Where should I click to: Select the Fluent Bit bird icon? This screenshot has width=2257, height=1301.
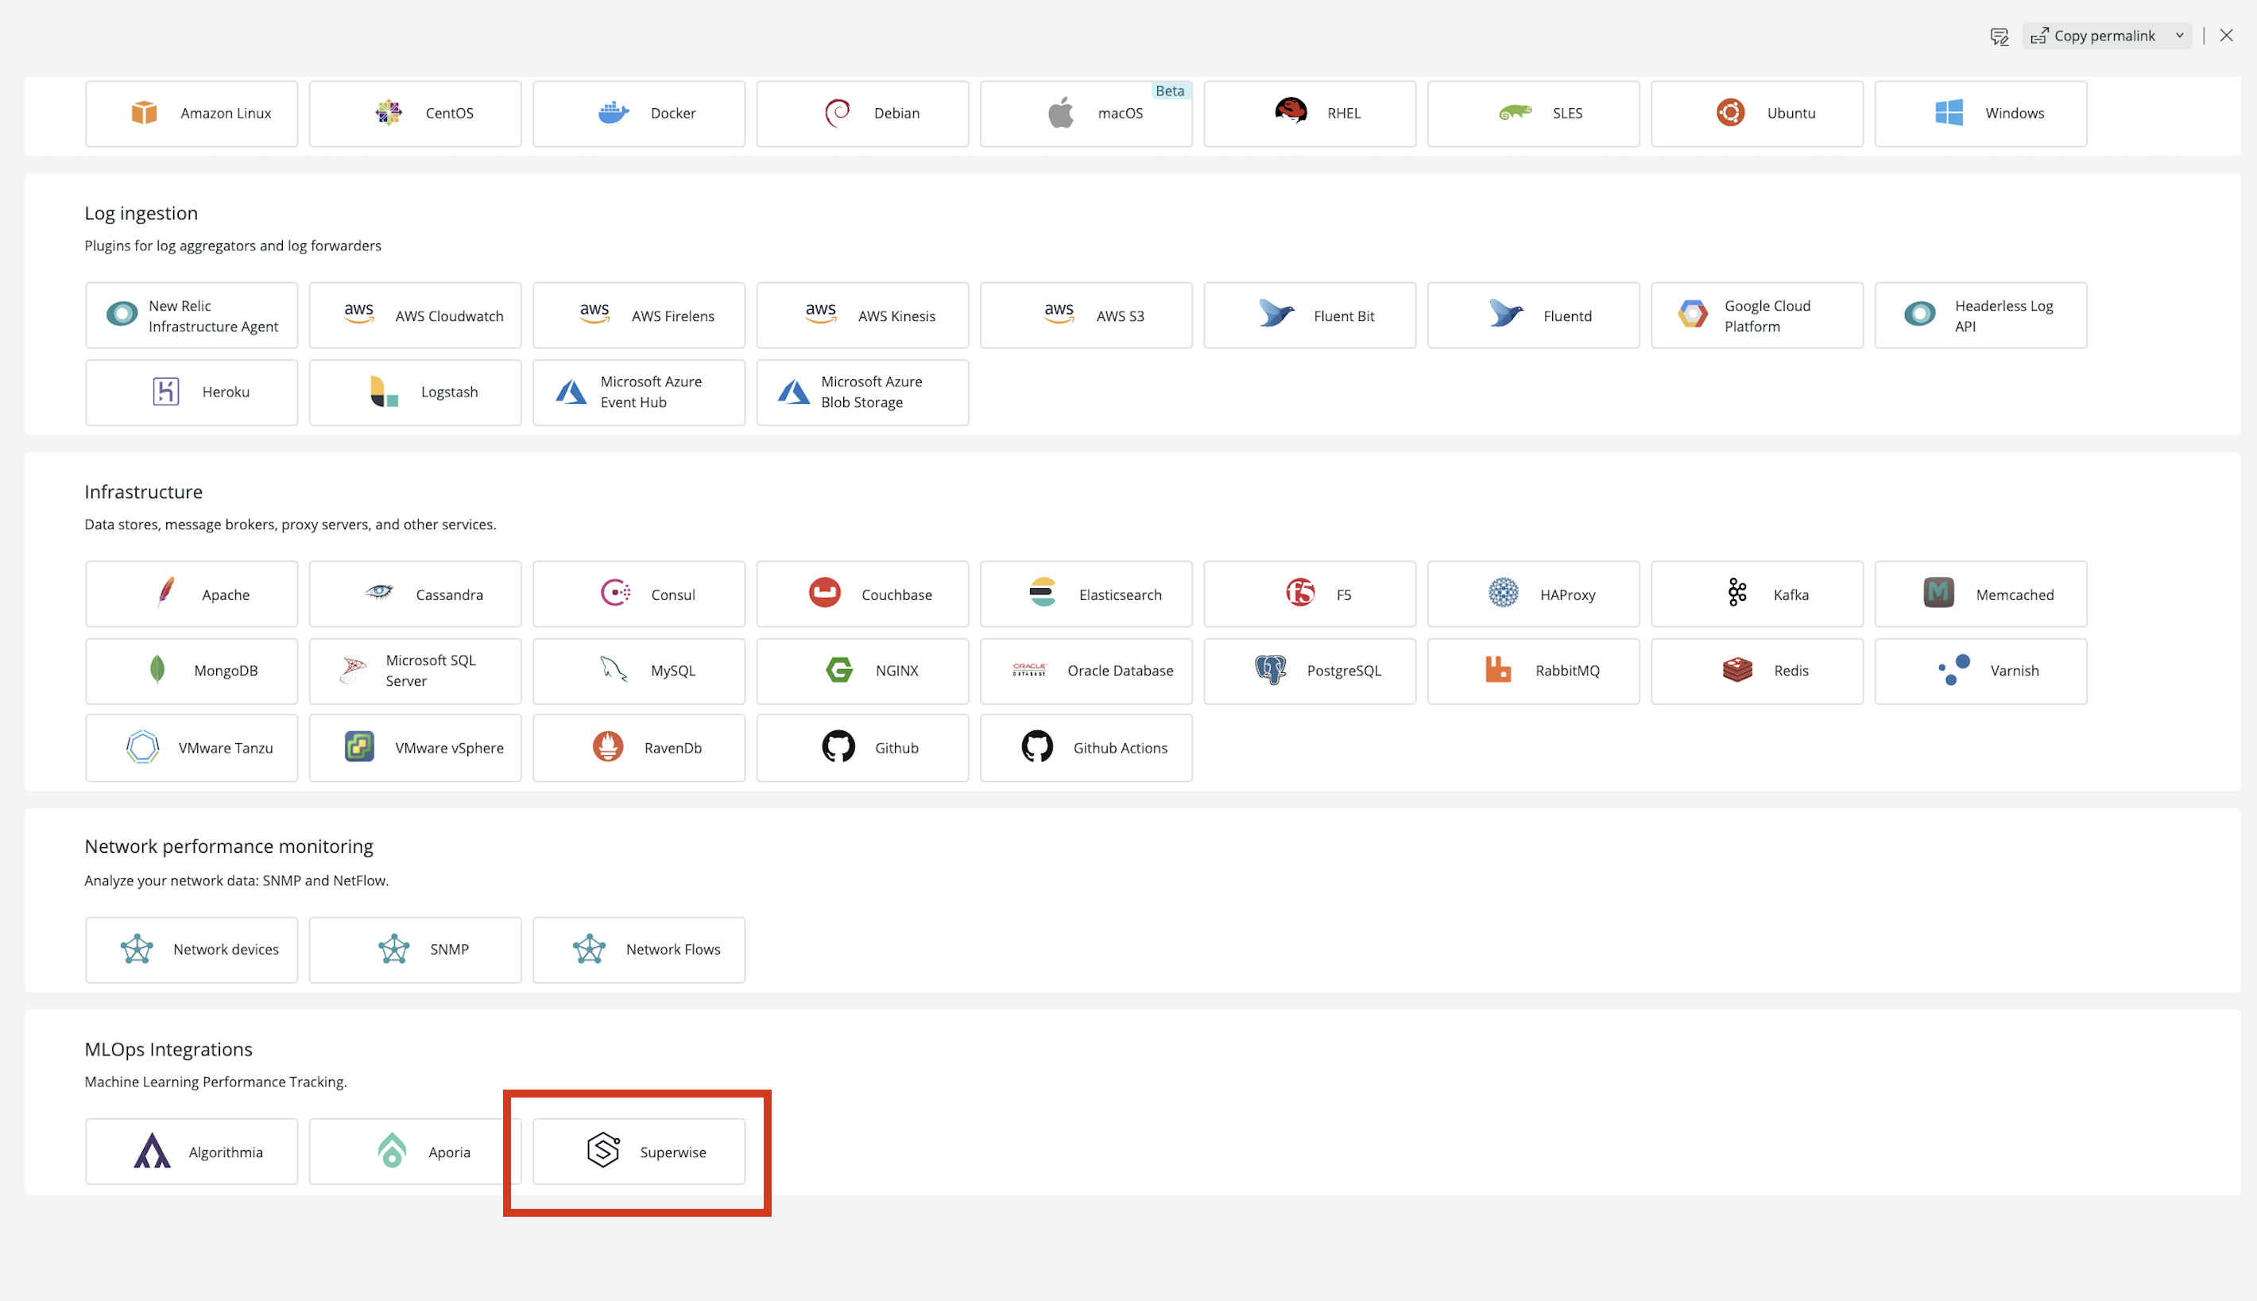[x=1276, y=315]
